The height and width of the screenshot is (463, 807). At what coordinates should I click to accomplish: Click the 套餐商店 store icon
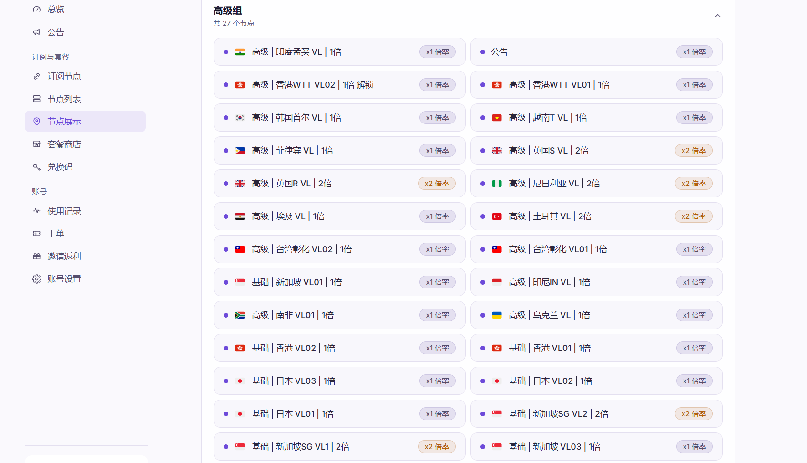click(x=37, y=144)
